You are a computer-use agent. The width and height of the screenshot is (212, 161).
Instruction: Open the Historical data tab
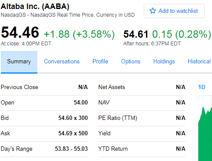pos(199,62)
